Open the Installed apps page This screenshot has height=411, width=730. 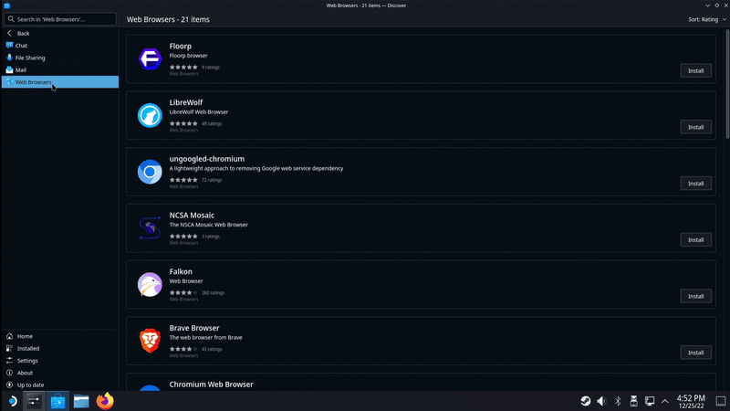tap(60, 348)
